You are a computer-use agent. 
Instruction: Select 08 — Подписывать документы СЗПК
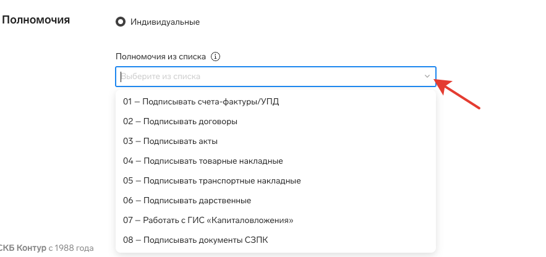pyautogui.click(x=195, y=240)
